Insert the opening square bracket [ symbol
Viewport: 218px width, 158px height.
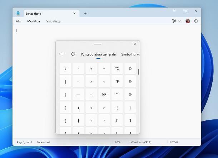pyautogui.click(x=65, y=120)
